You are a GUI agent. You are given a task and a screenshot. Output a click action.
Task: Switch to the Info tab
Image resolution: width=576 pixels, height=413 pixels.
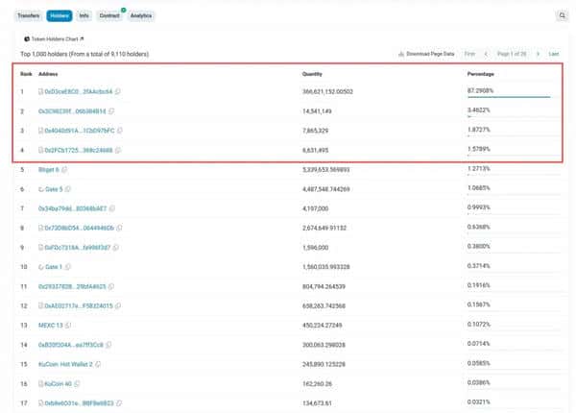click(84, 16)
